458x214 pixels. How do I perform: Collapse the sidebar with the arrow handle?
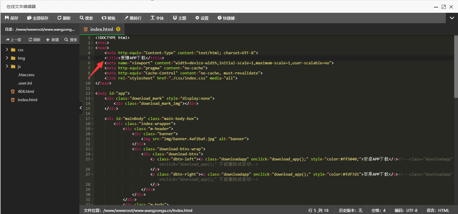pyautogui.click(x=81, y=108)
